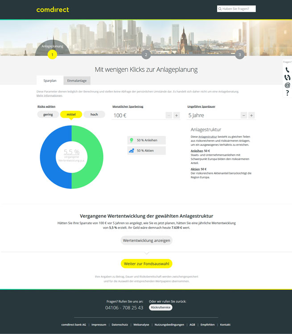Decrease Spardauer with minus button
292x334 pixels.
coord(244,115)
